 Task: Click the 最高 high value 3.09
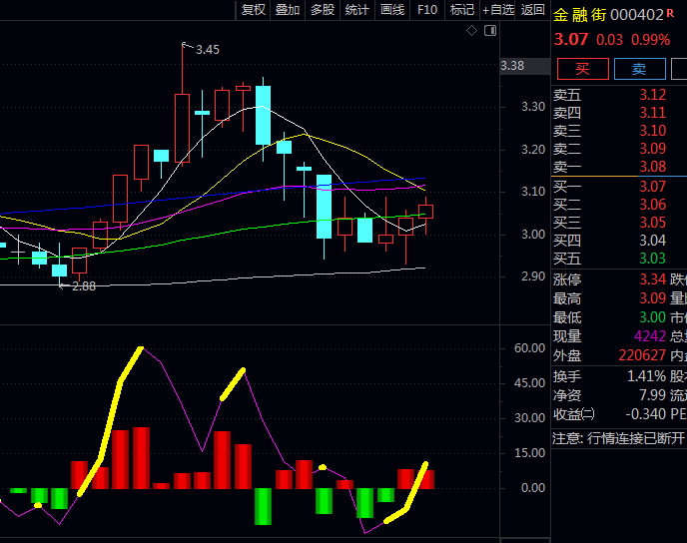[x=652, y=298]
